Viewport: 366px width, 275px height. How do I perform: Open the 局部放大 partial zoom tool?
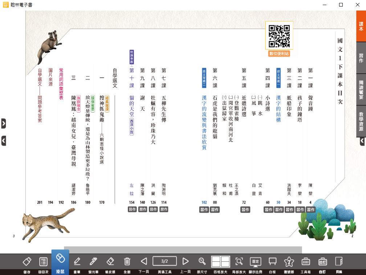pos(239,262)
